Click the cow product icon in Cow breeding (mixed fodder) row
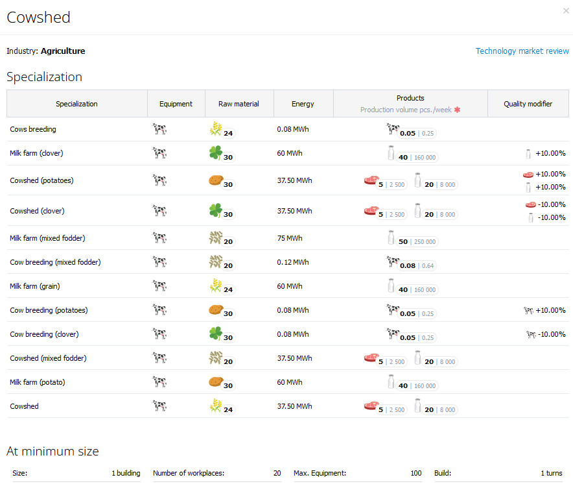The height and width of the screenshot is (486, 573). [393, 261]
